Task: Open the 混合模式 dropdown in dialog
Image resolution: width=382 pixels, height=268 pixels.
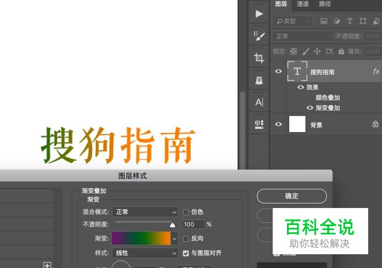Action: click(145, 212)
